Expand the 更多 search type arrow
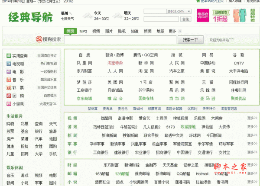The height and width of the screenshot is (186, 260). 180,31
